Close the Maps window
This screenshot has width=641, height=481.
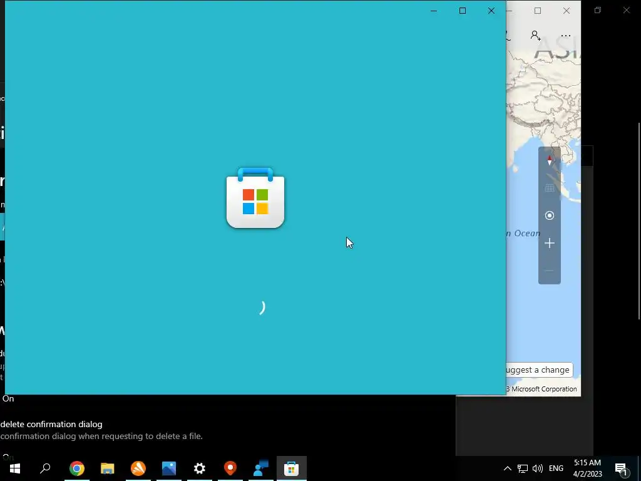point(566,11)
